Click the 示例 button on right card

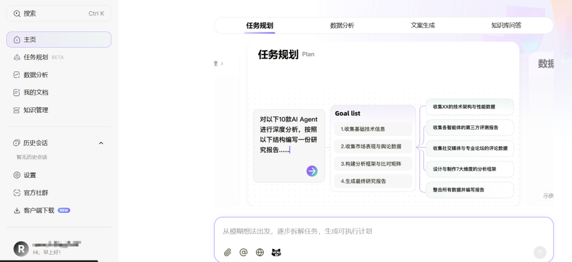tap(547, 196)
